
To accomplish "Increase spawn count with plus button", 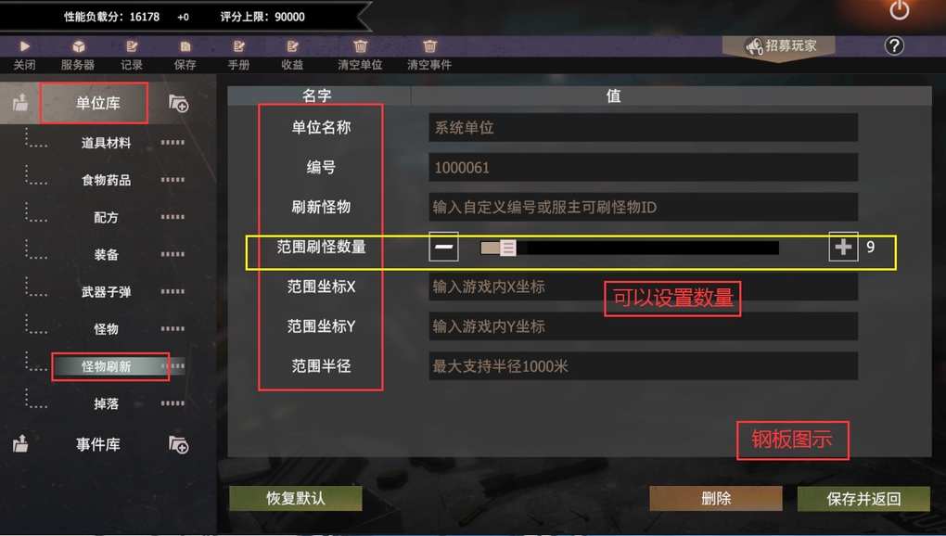I will point(843,247).
